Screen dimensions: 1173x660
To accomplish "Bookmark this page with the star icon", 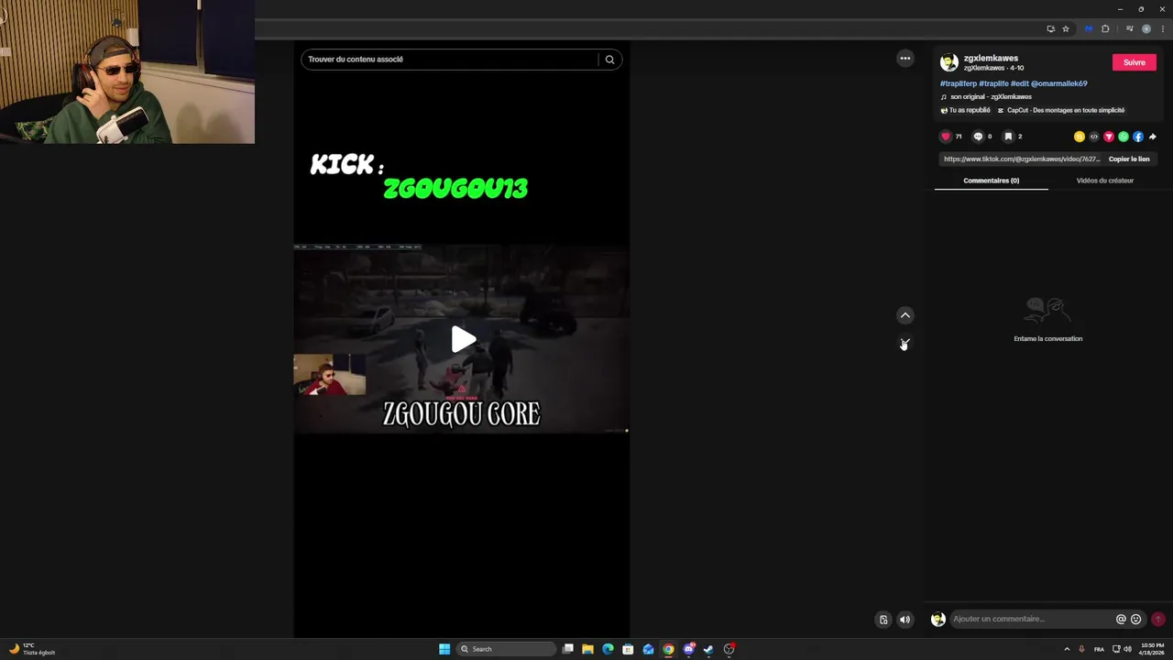I will pyautogui.click(x=1066, y=28).
